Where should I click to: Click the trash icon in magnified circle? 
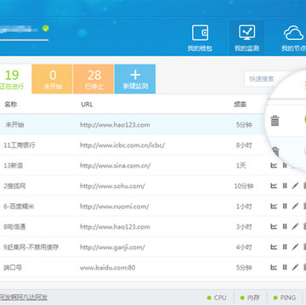275,121
